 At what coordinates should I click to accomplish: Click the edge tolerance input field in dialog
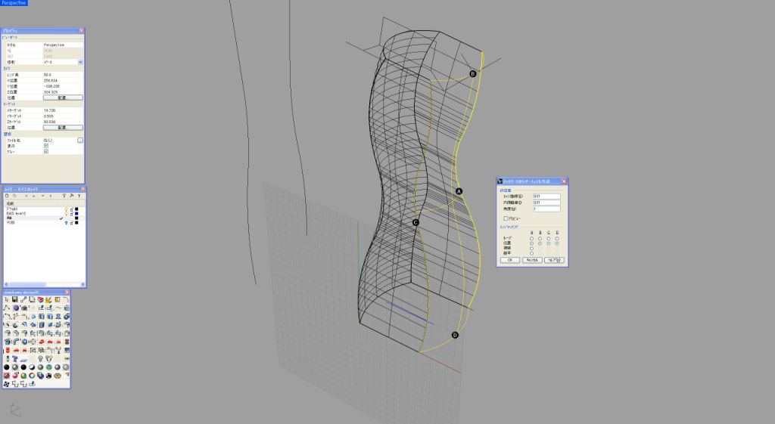click(x=546, y=196)
